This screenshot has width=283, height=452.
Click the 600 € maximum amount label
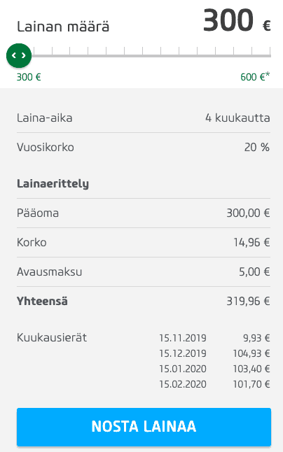coord(255,77)
